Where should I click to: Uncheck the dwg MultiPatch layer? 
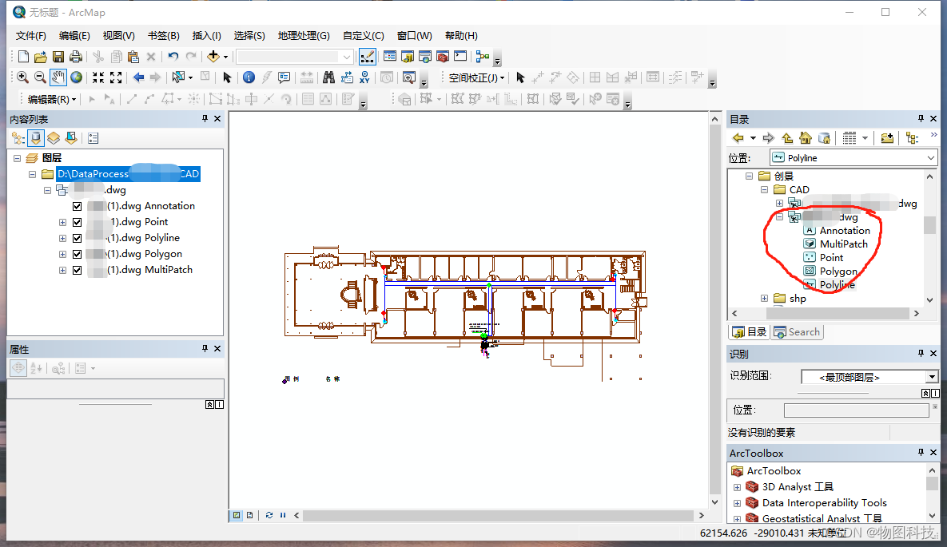[78, 271]
